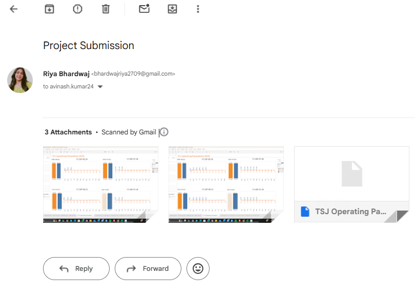Click sender name Riya Bhardwaj
415x300 pixels.
[x=66, y=74]
